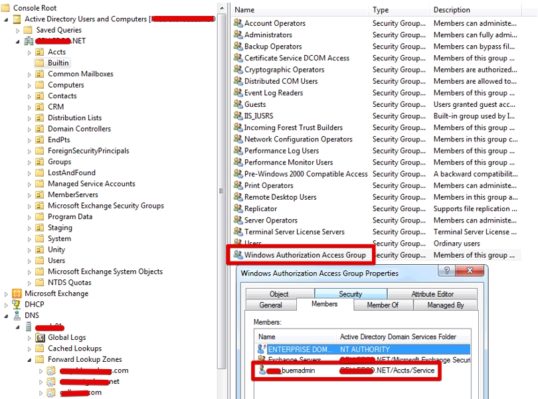Image resolution: width=538 pixels, height=399 pixels.
Task: Open the Security tab
Action: click(x=350, y=294)
